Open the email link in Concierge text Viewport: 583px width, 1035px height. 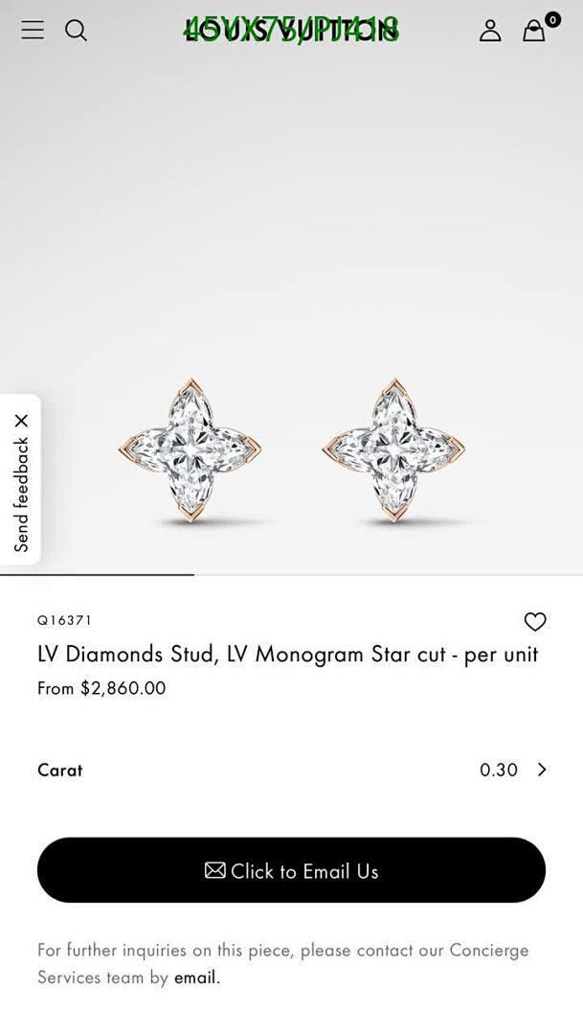click(x=195, y=977)
